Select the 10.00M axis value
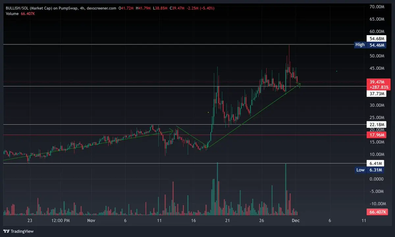Screen dimensions: 395x237 [x=377, y=154]
